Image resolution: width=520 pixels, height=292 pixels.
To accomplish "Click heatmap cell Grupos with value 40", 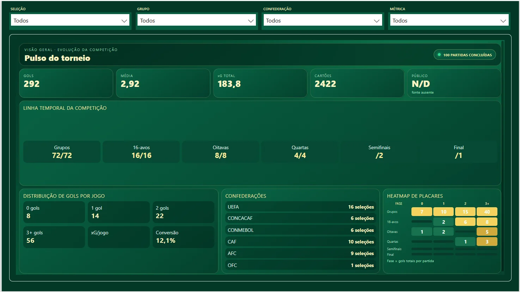I will [x=487, y=212].
